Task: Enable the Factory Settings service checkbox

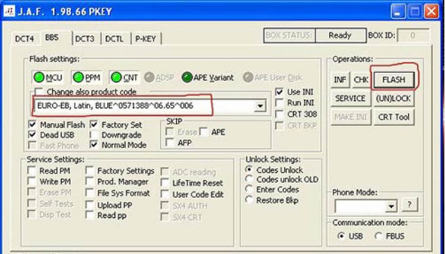Action: pyautogui.click(x=90, y=170)
